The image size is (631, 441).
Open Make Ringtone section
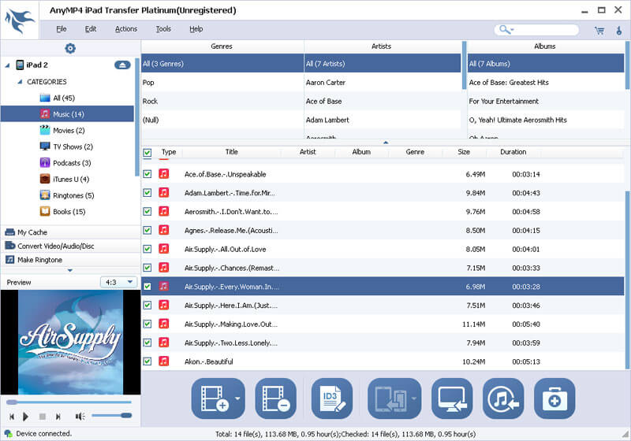pyautogui.click(x=70, y=260)
